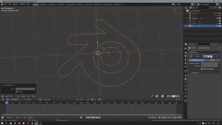Click the Levels Viewport value field

209,63
